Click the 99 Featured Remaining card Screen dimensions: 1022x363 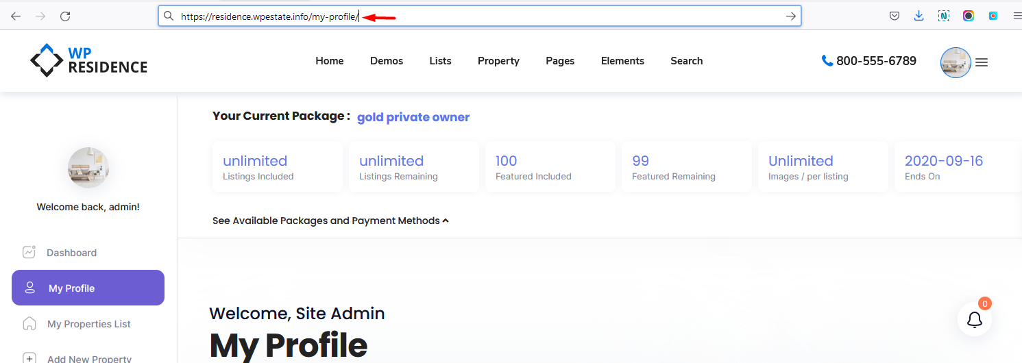tap(686, 166)
